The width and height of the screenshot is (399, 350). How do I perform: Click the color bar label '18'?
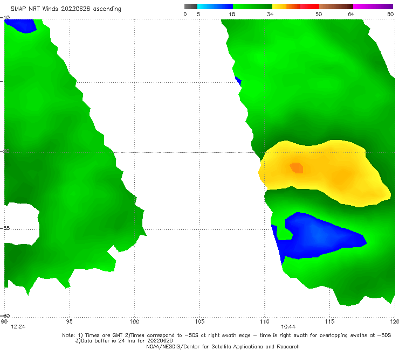point(232,15)
